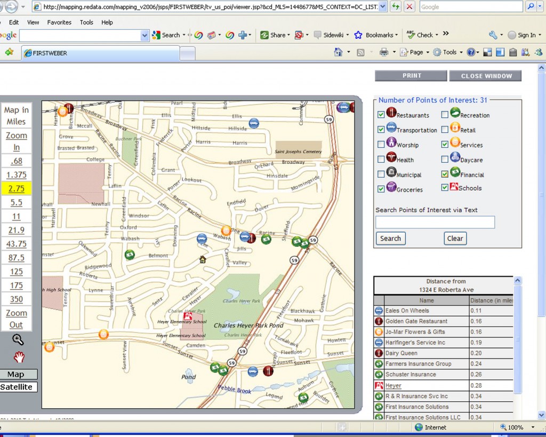Open the Favorites menu
This screenshot has height=437, width=546.
(x=59, y=22)
